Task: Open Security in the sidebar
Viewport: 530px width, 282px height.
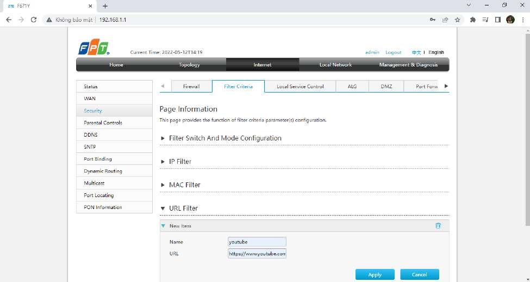Action: point(114,111)
